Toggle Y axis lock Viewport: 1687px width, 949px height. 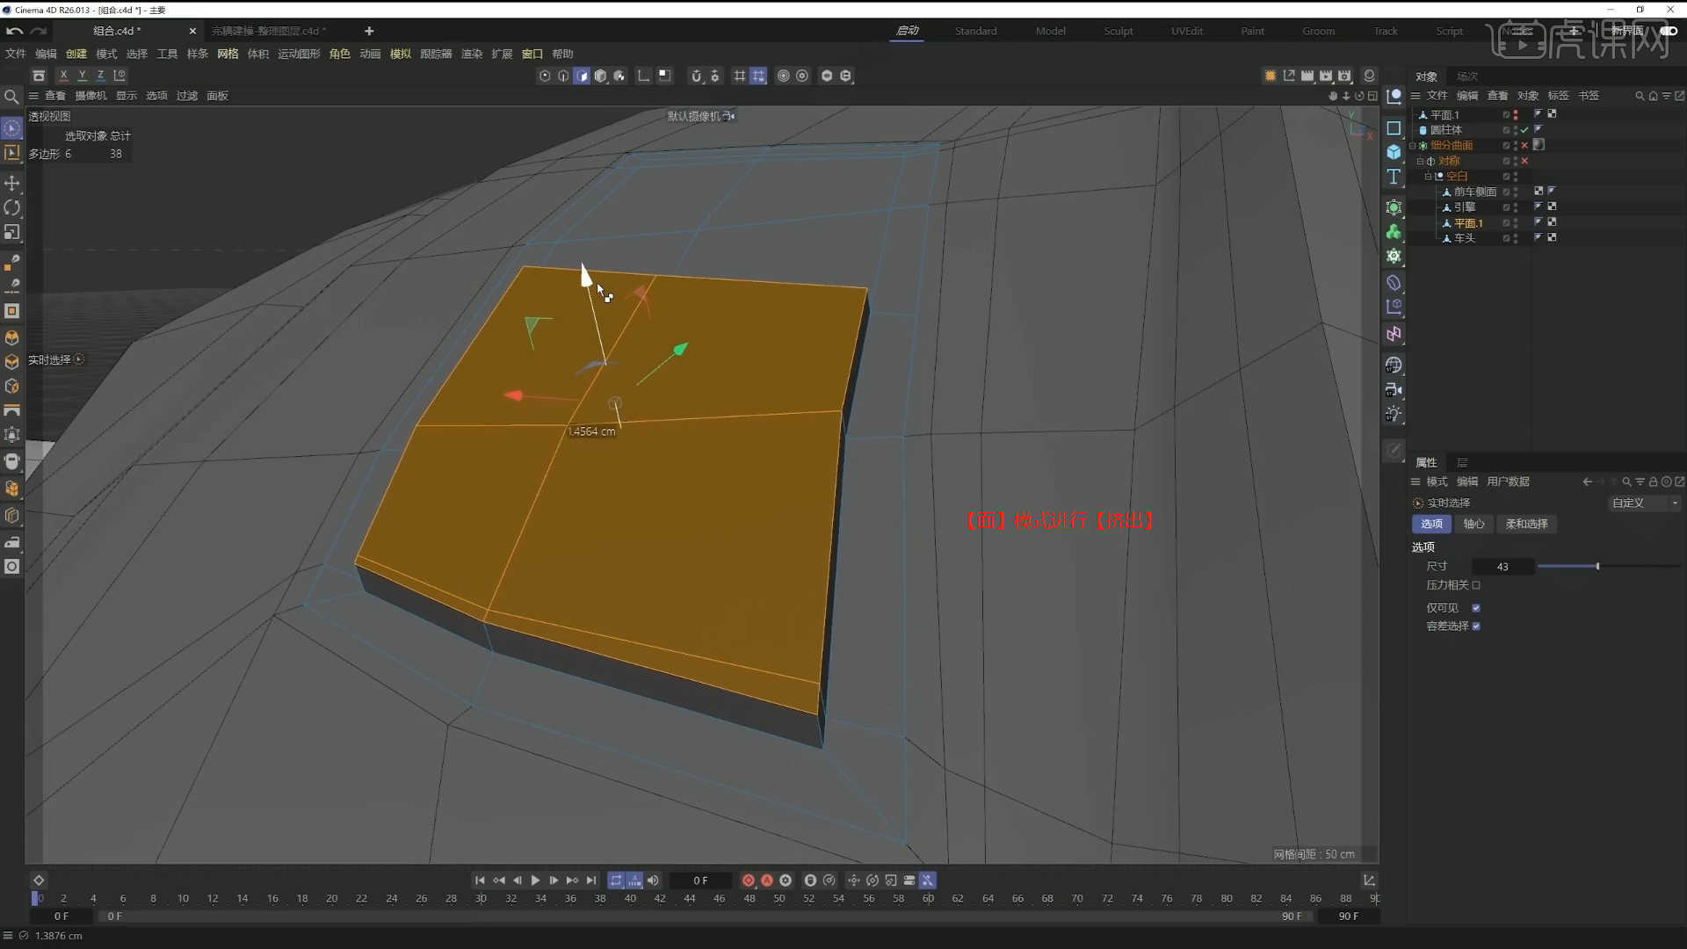click(x=82, y=76)
